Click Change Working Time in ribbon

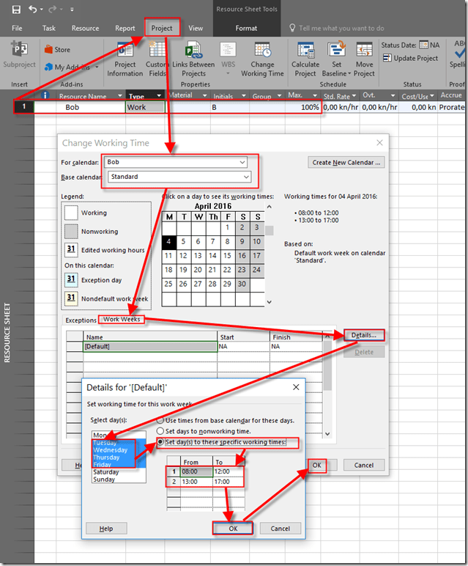tap(262, 59)
